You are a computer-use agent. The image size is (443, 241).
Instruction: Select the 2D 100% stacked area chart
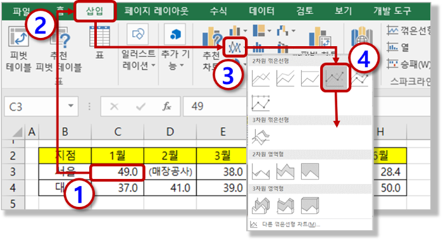[x=310, y=171]
